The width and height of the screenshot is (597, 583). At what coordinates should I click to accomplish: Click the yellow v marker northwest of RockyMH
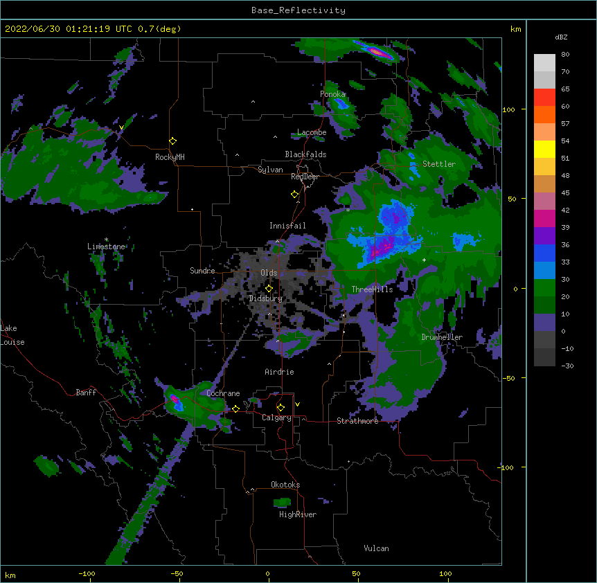[121, 127]
